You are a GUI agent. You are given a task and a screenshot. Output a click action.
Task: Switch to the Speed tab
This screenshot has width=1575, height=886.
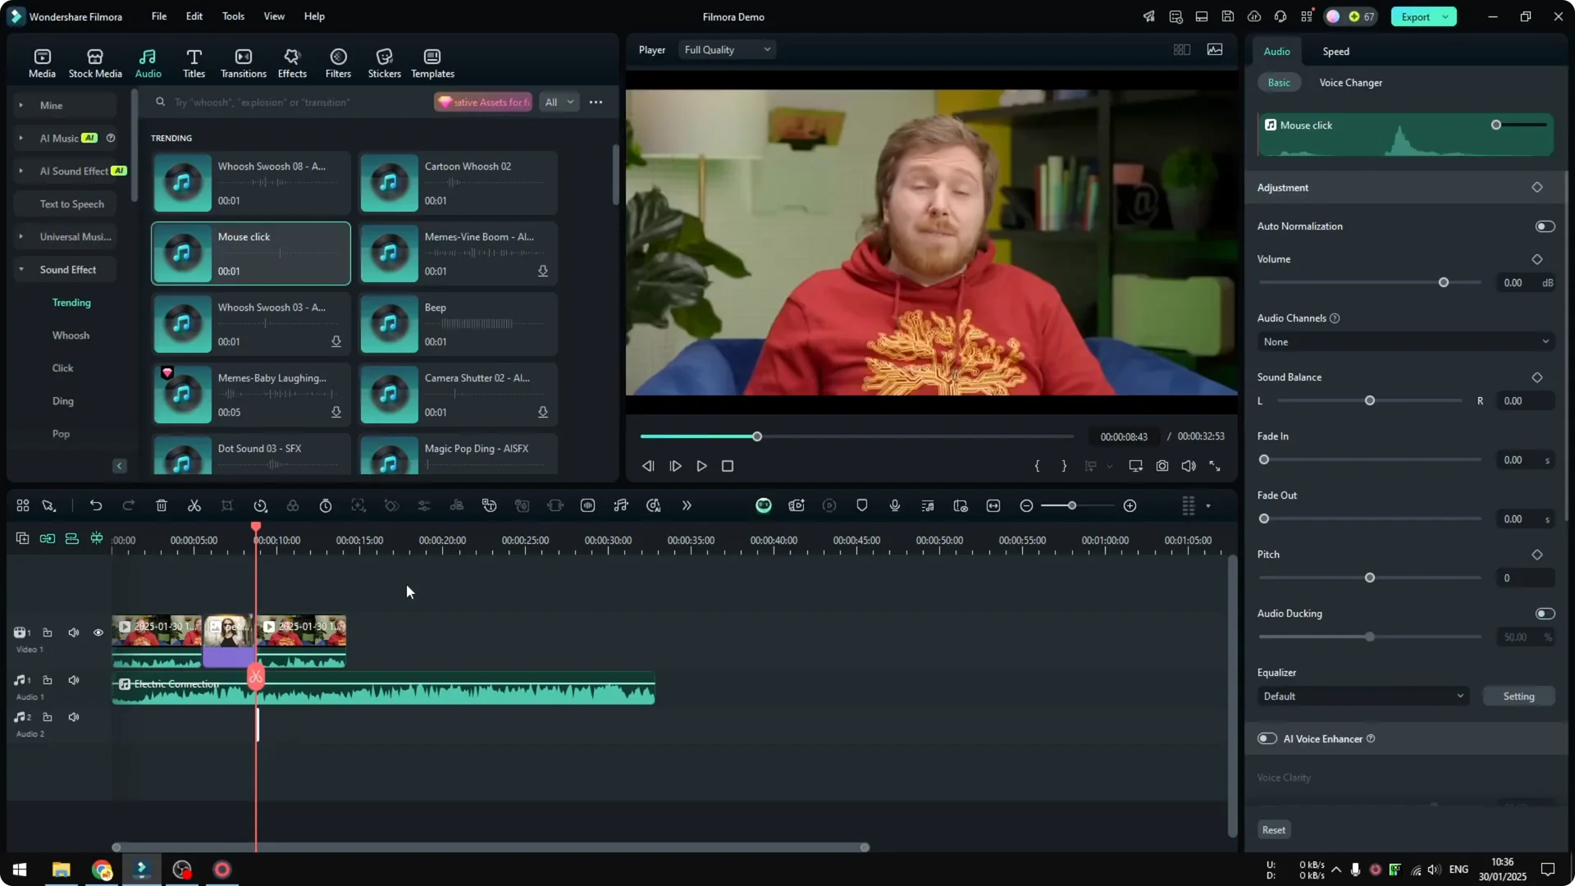point(1335,51)
